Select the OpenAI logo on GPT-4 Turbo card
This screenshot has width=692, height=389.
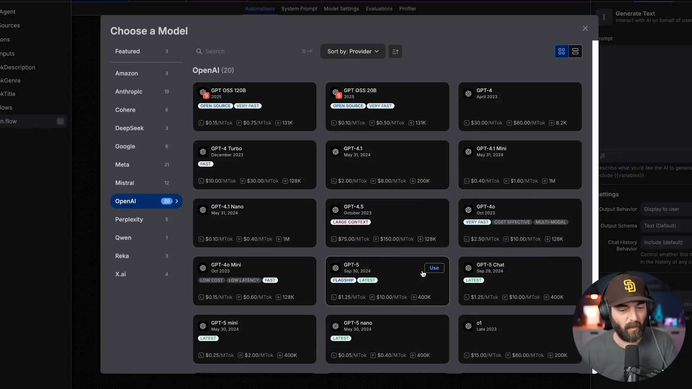point(203,152)
